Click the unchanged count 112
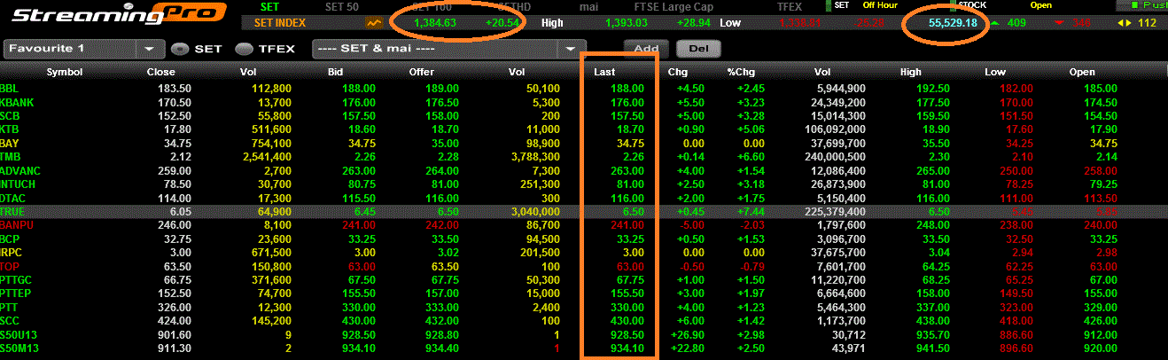 (1147, 23)
